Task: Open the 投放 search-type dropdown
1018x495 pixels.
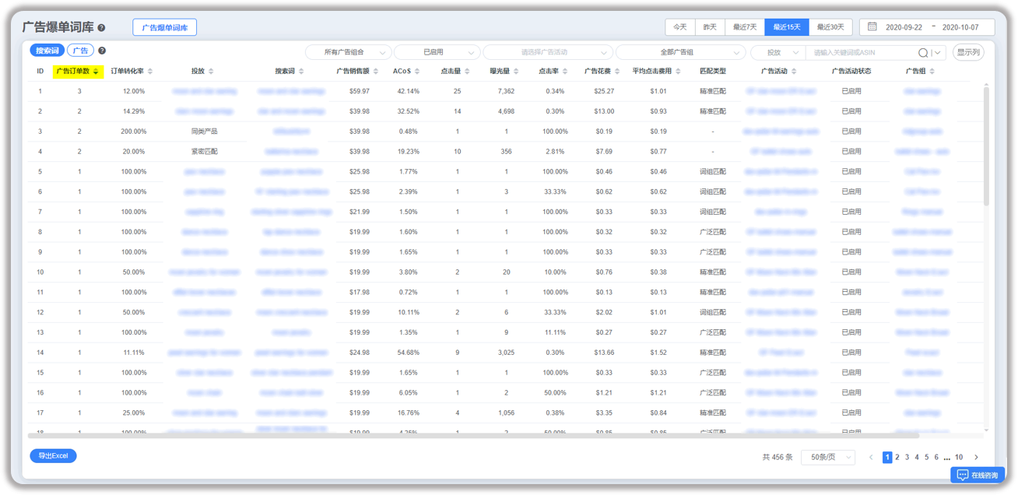Action: point(778,52)
